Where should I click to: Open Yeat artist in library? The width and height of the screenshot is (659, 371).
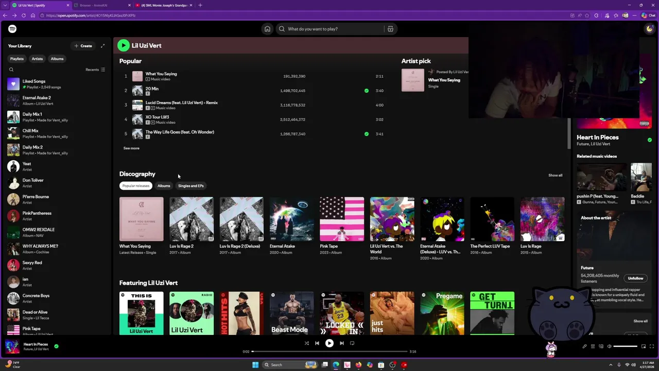click(x=57, y=166)
